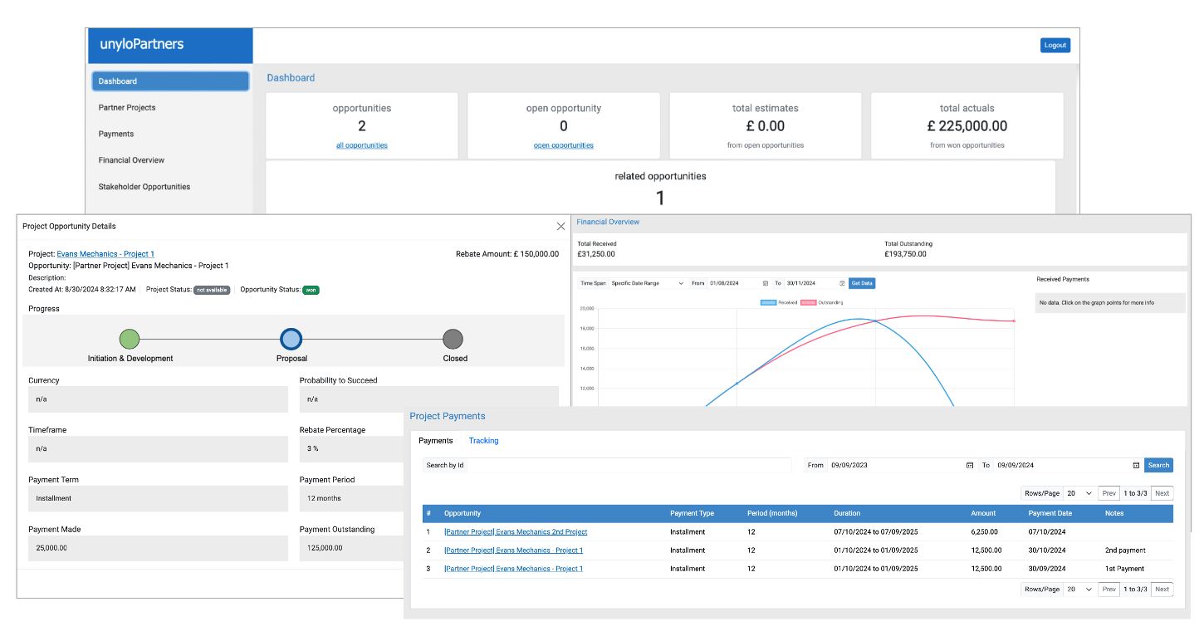Screen dimensions: 1204x631
Task: Click the Payment Outstanding 125,000.00 field
Action: click(x=352, y=548)
